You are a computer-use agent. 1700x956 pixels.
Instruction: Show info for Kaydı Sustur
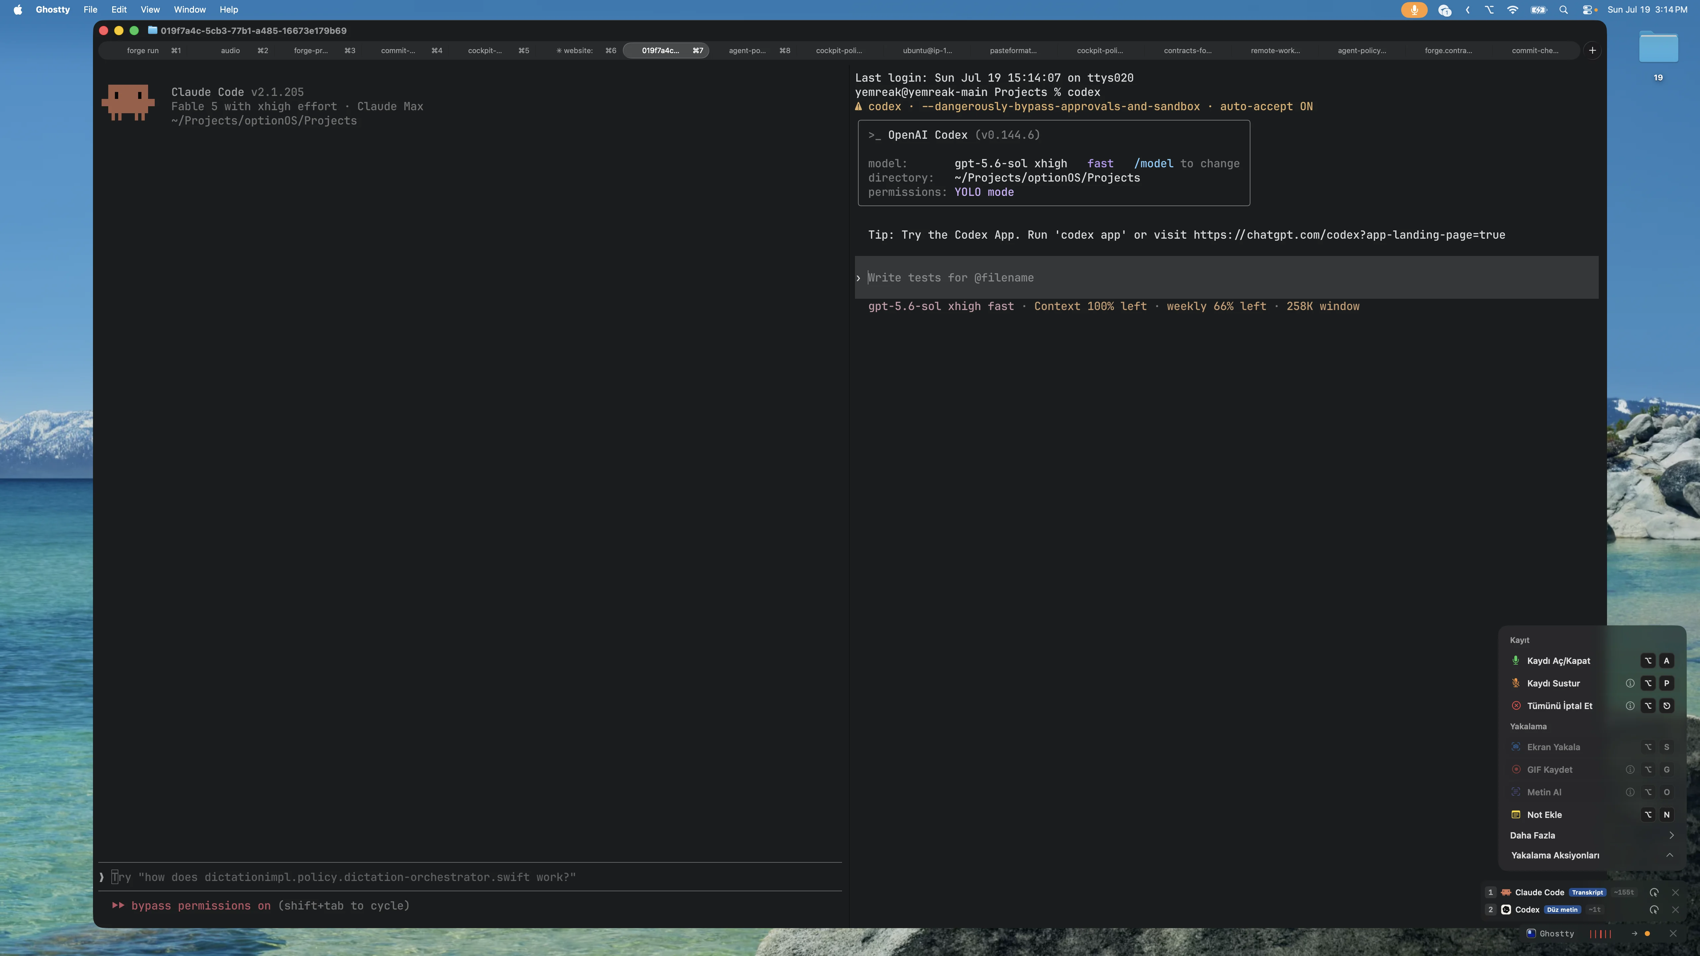click(x=1630, y=683)
